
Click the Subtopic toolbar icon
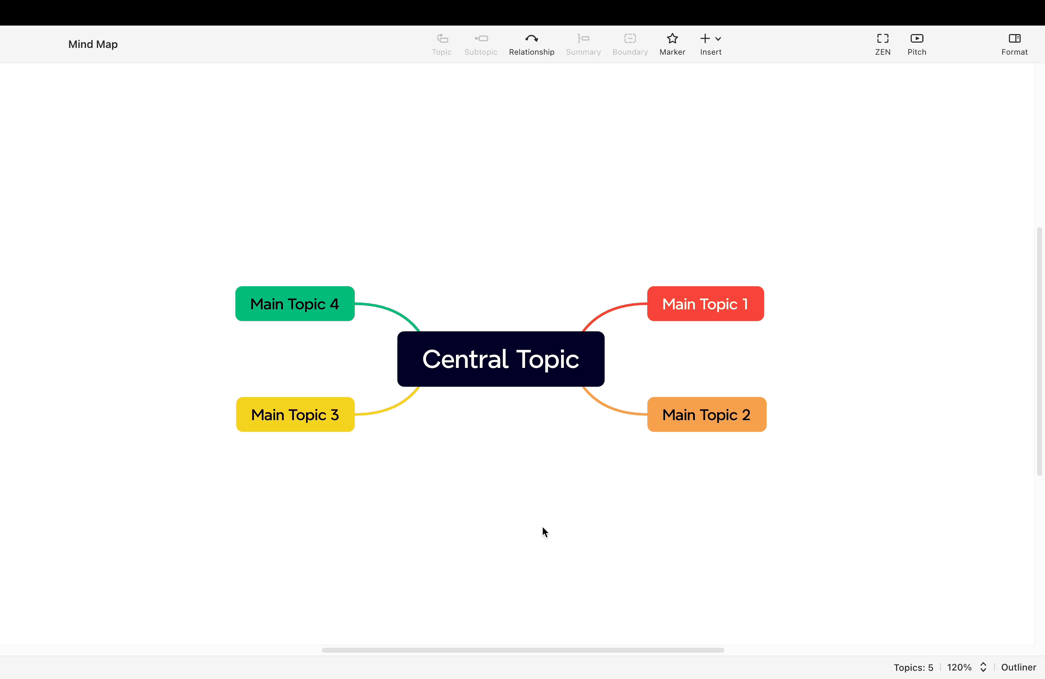(x=481, y=39)
